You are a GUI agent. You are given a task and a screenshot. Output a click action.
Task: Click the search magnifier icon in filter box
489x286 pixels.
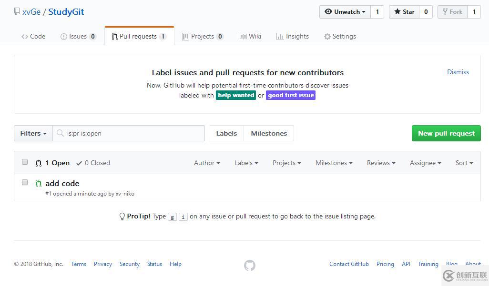(x=60, y=133)
